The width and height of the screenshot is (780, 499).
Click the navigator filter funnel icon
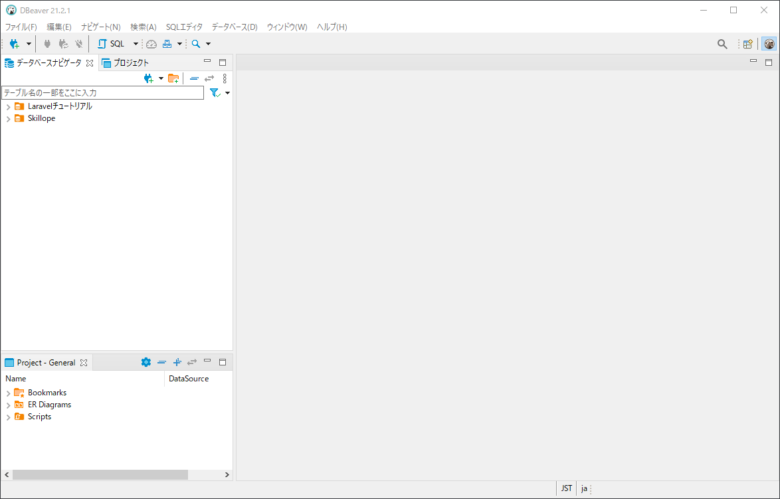[215, 92]
